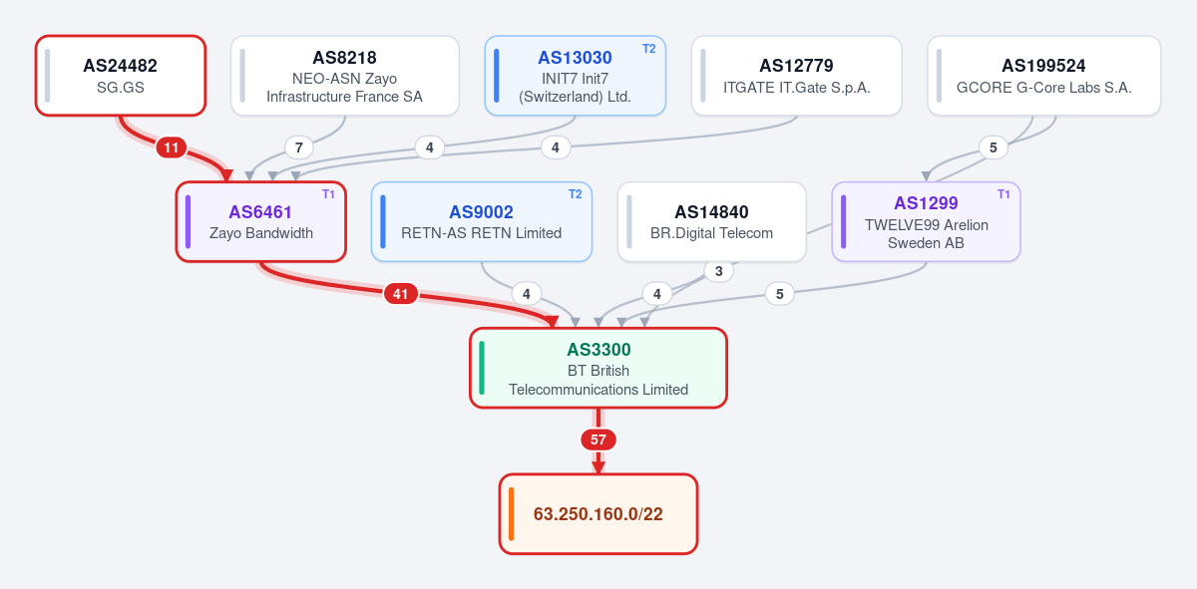Click the T1 badge on AS6461
This screenshot has height=589, width=1197.
329,194
